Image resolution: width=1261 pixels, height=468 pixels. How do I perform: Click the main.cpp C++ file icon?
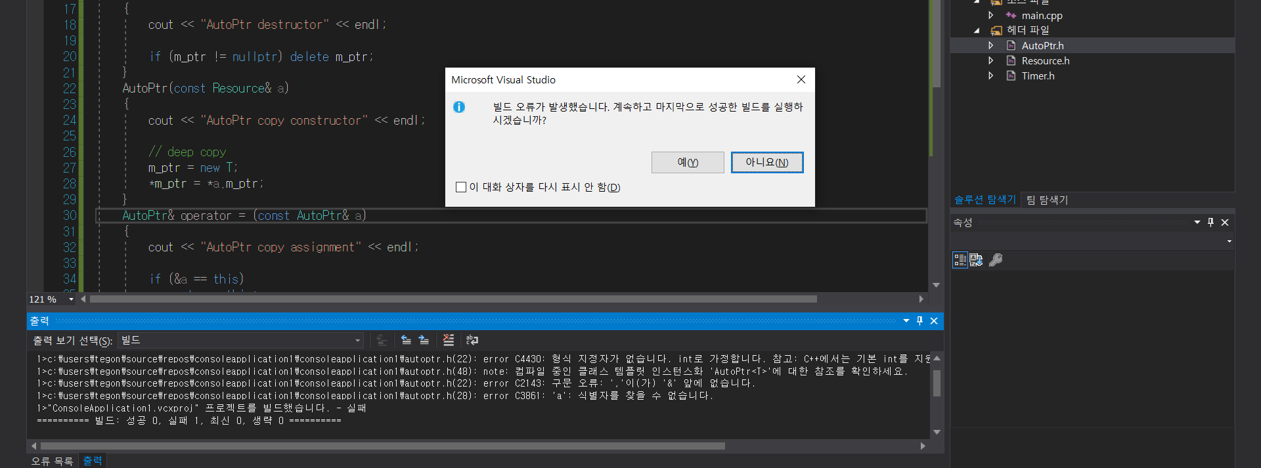[x=1011, y=15]
